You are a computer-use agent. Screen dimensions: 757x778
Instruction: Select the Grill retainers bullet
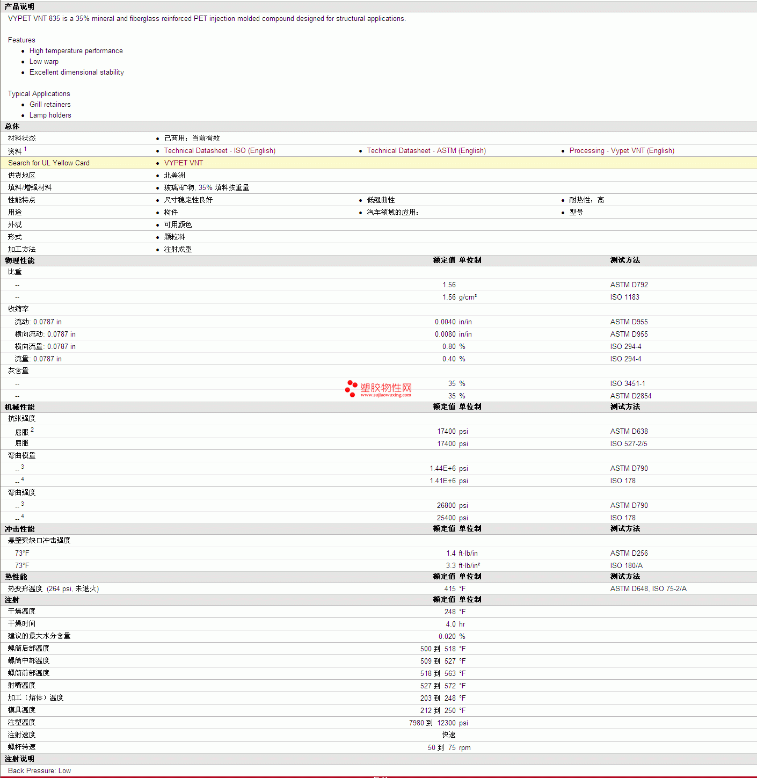click(50, 105)
